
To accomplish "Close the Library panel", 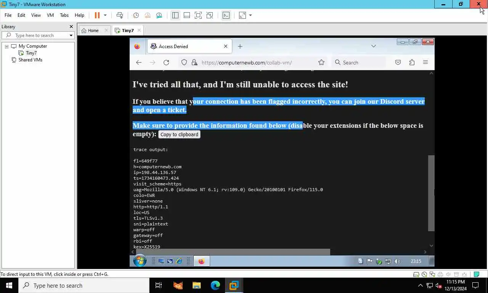I will (71, 27).
